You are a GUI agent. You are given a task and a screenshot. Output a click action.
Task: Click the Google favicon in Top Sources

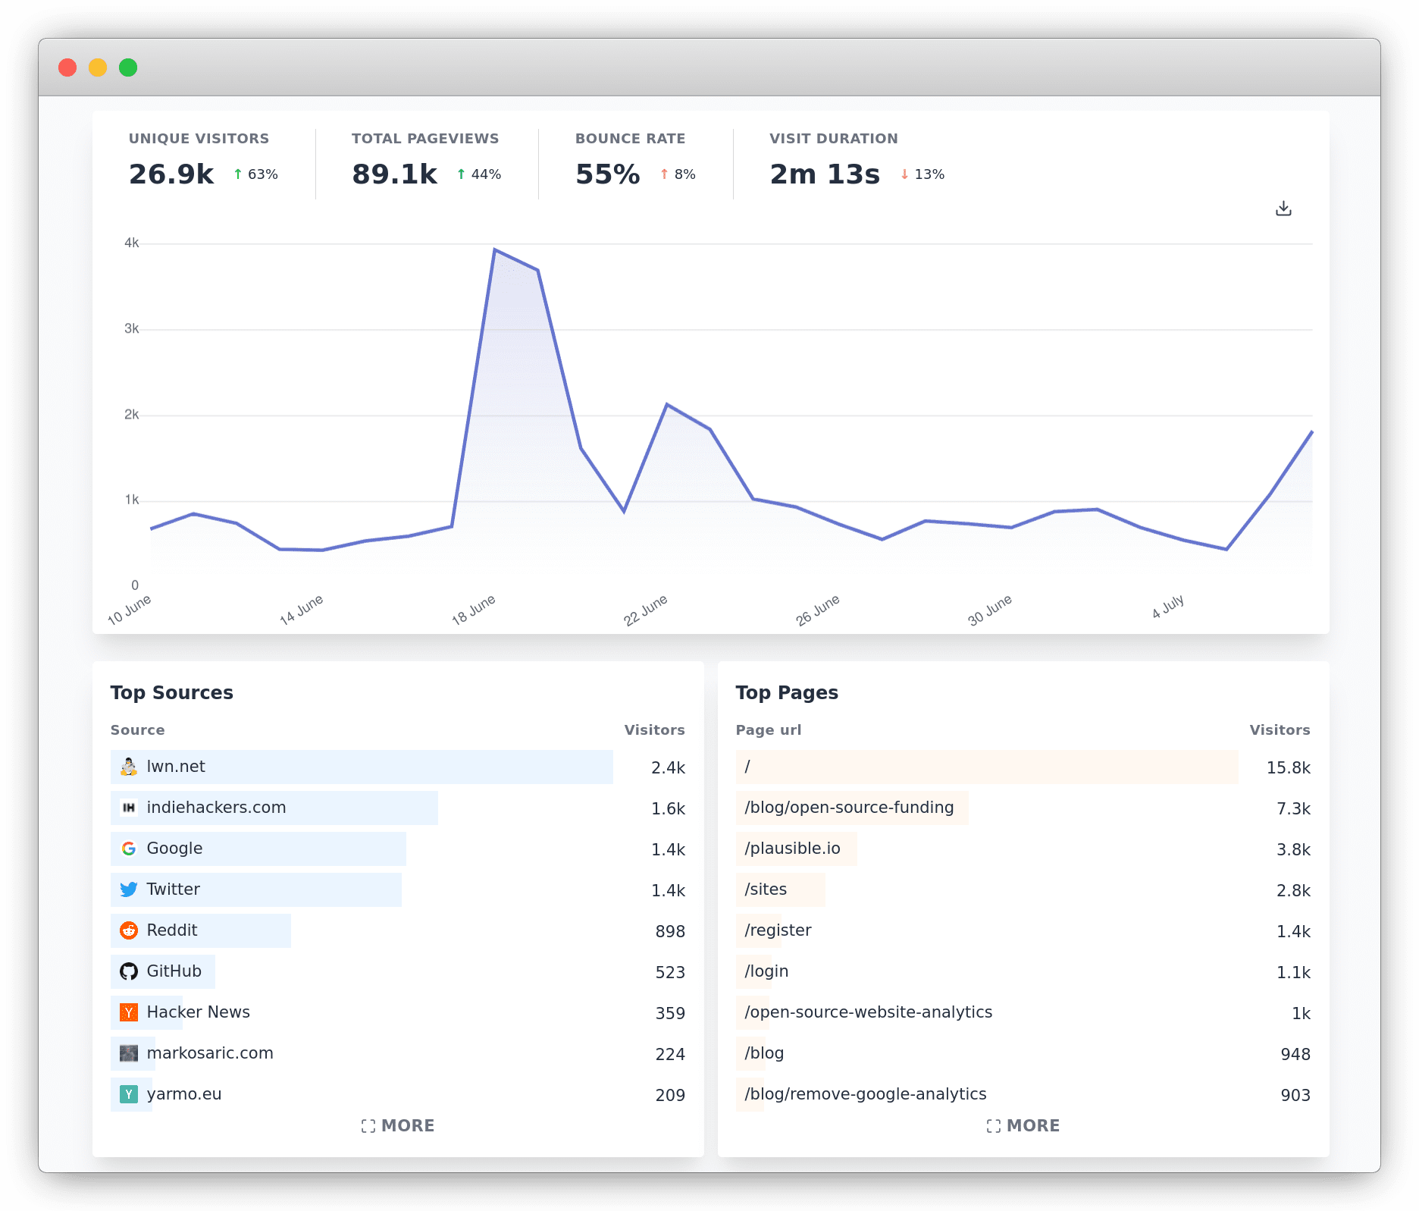pyautogui.click(x=129, y=849)
